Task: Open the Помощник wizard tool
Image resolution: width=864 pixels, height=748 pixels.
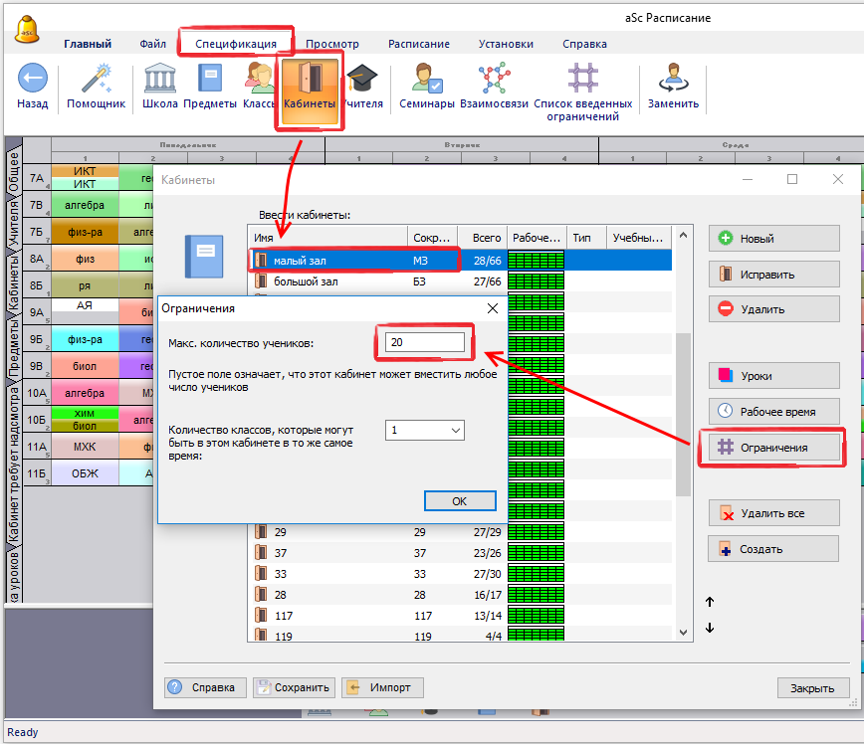Action: tap(96, 80)
